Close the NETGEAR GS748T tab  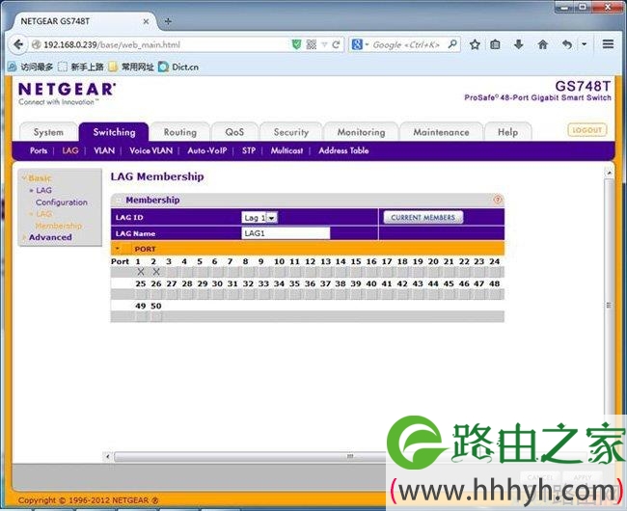[x=146, y=21]
